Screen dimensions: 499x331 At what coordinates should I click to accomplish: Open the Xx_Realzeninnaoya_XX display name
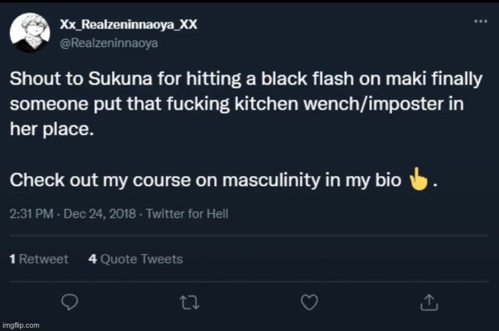pos(129,24)
